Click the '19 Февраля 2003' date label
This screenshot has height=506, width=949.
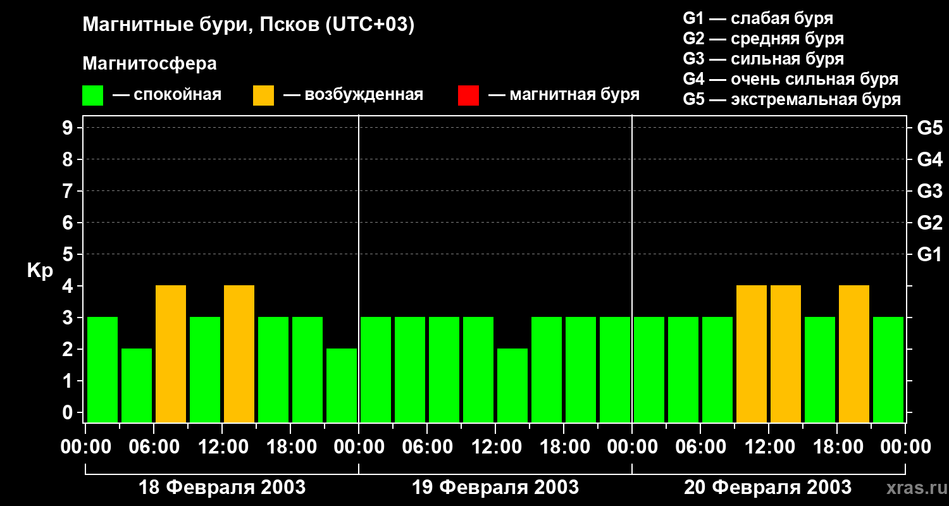coord(495,488)
